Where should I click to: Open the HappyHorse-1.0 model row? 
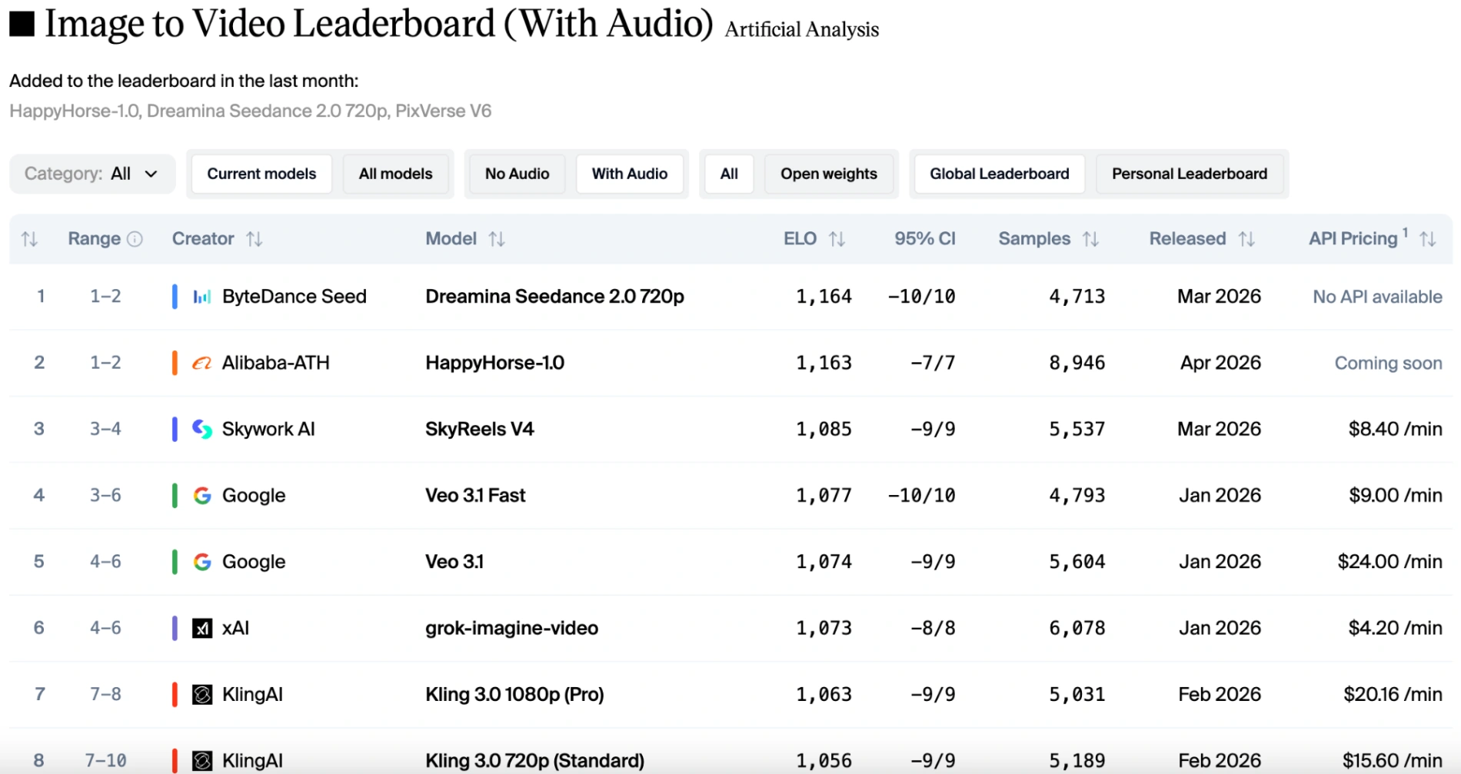click(494, 363)
